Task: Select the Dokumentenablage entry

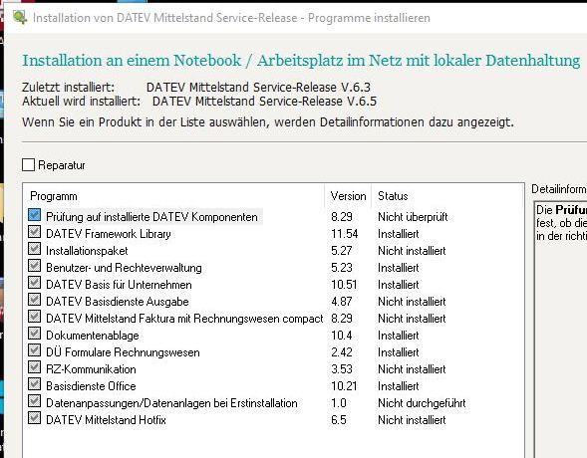Action: (x=92, y=336)
